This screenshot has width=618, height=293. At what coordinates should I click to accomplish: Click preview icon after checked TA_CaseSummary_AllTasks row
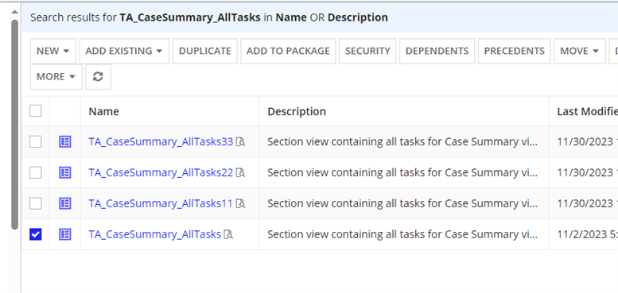[x=228, y=234]
